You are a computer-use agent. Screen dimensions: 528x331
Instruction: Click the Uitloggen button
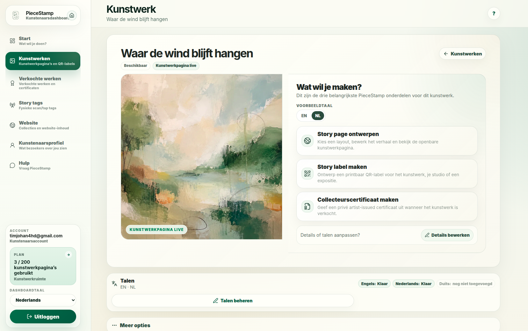pyautogui.click(x=43, y=316)
